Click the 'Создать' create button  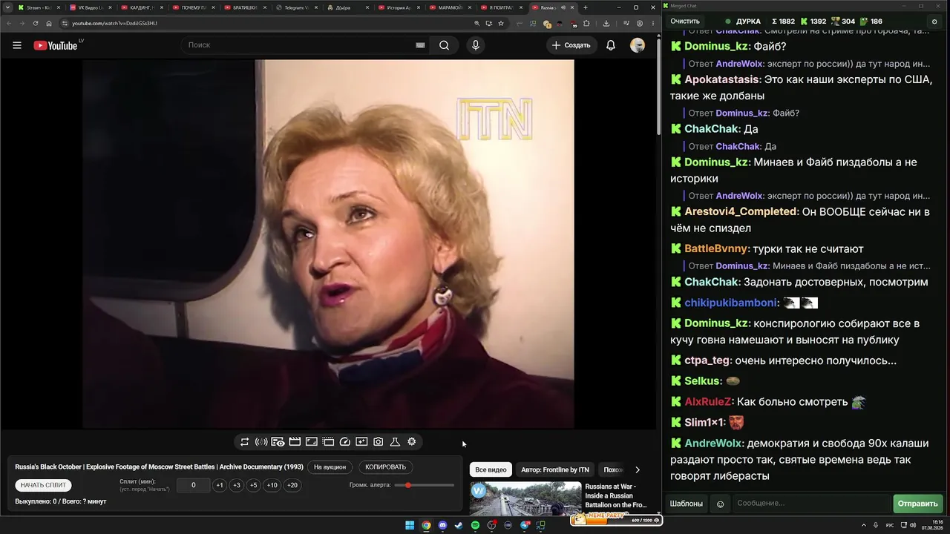point(571,45)
